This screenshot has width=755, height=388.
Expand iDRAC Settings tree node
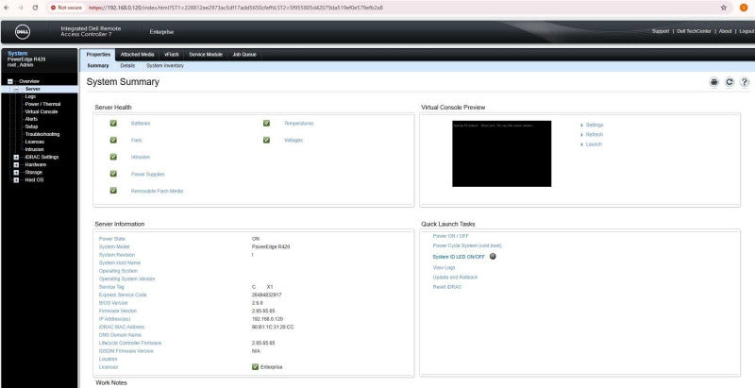tap(16, 157)
